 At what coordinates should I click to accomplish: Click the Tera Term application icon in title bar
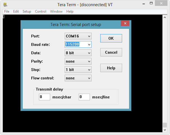point(5,4)
